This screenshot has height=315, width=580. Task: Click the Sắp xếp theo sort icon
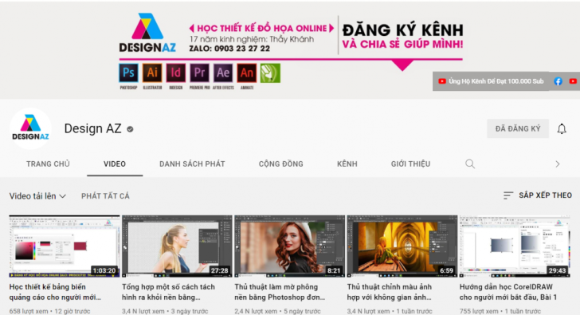(x=508, y=195)
